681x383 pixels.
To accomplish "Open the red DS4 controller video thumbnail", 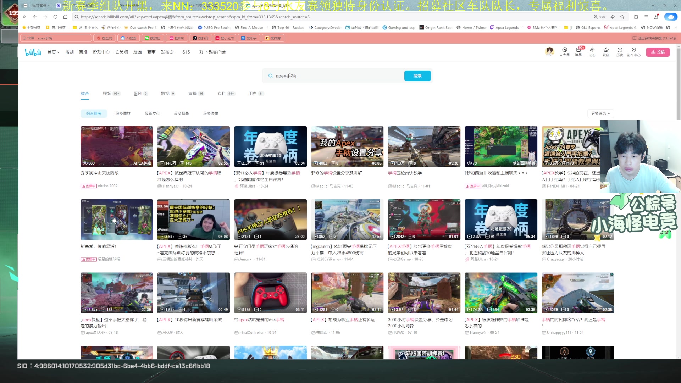I will coord(270,293).
